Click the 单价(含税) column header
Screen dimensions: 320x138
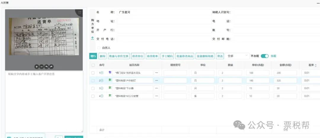click(x=258, y=65)
